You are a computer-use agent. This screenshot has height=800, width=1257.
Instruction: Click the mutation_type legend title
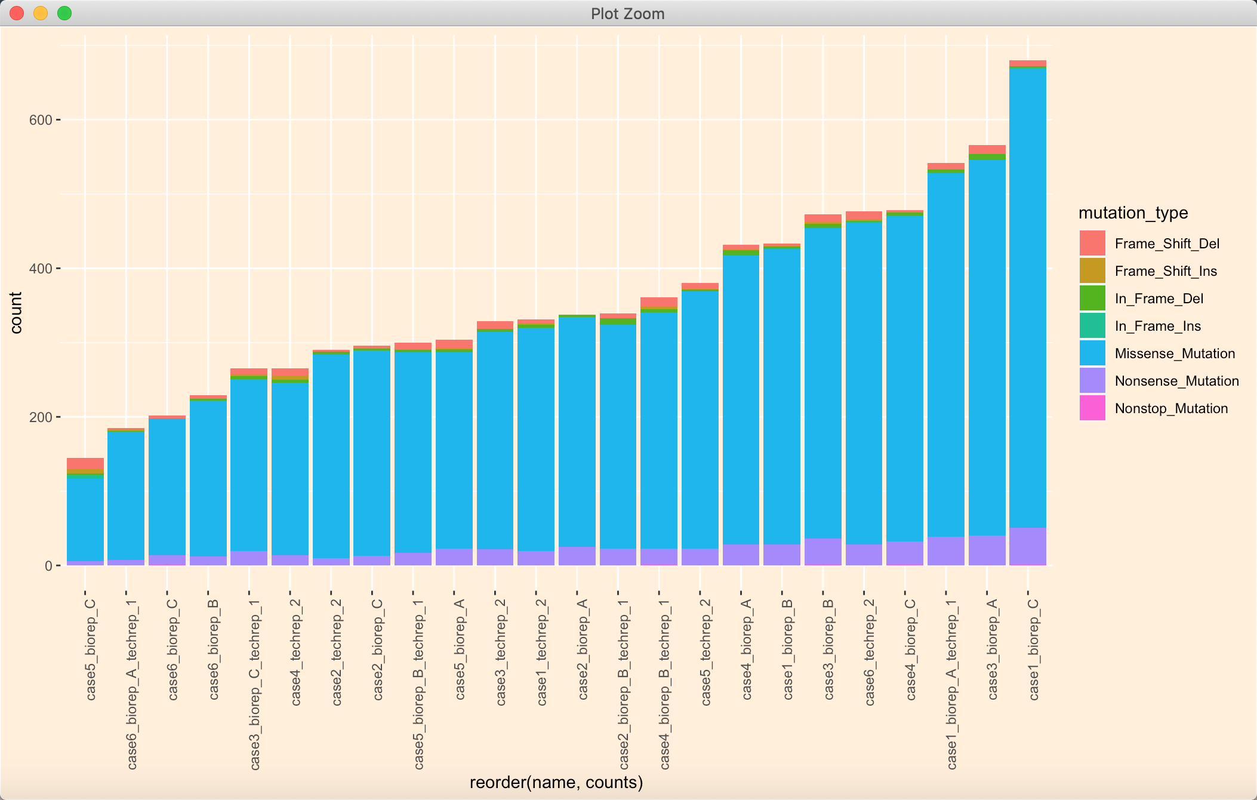click(1133, 213)
